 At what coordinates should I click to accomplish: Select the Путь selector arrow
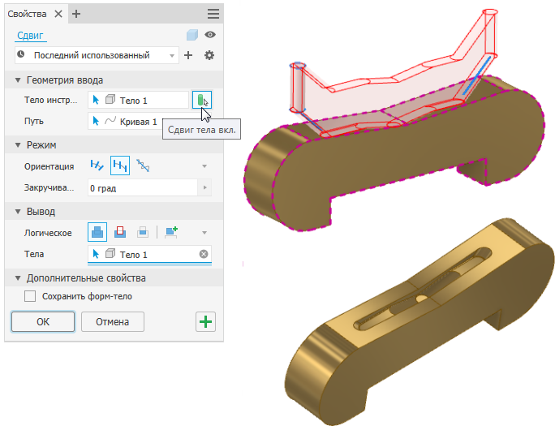96,121
